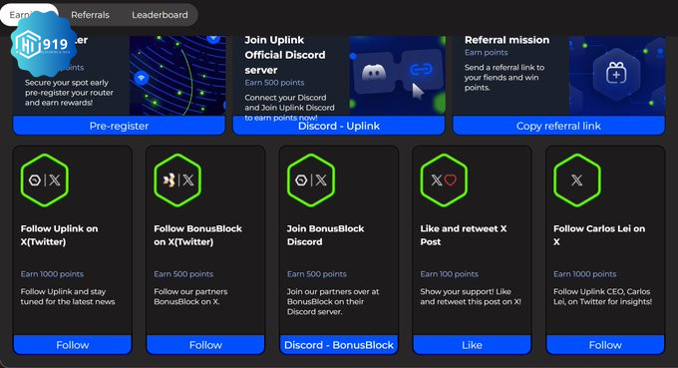Click 'Show your support! Like and retweet' text
The height and width of the screenshot is (368, 678).
tap(471, 296)
